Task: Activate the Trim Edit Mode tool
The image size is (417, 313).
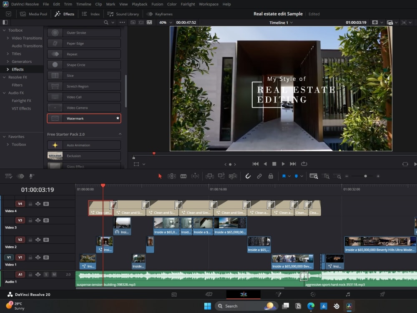Action: click(x=171, y=176)
